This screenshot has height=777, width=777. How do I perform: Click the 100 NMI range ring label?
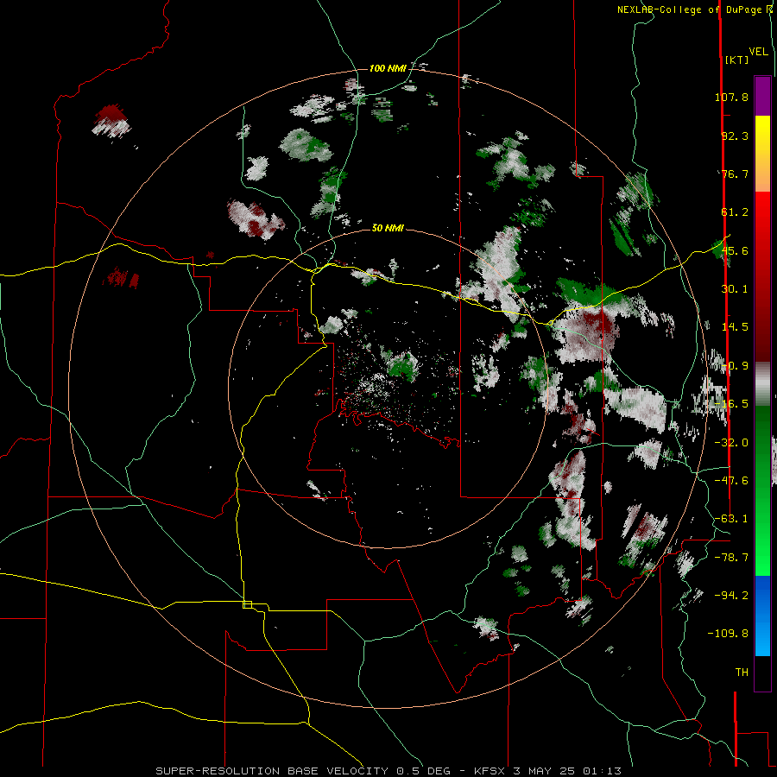click(x=388, y=68)
